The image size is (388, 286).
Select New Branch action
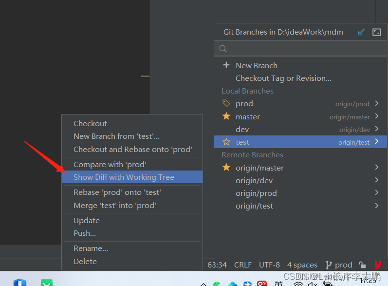(257, 66)
